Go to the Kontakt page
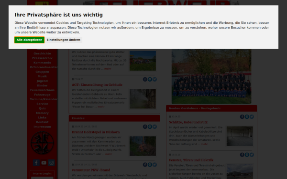The height and width of the screenshot is (179, 287). [42, 122]
